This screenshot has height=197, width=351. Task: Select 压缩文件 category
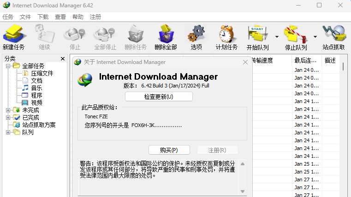(x=42, y=73)
